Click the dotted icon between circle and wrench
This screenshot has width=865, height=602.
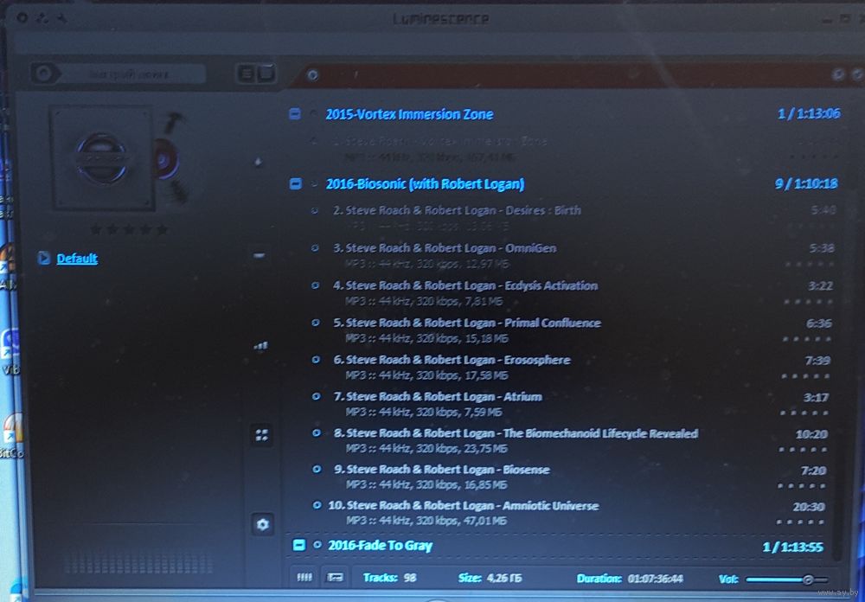[x=42, y=18]
